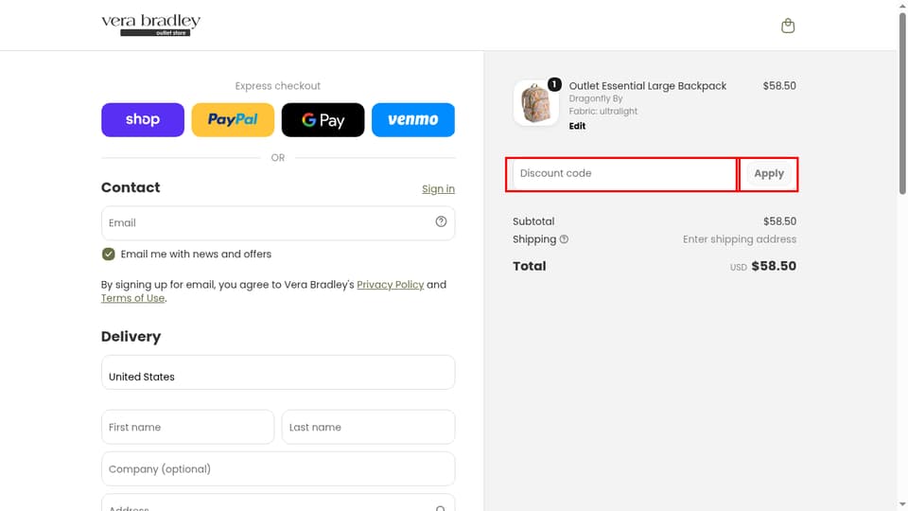Click the Enter shipping address text

740,239
